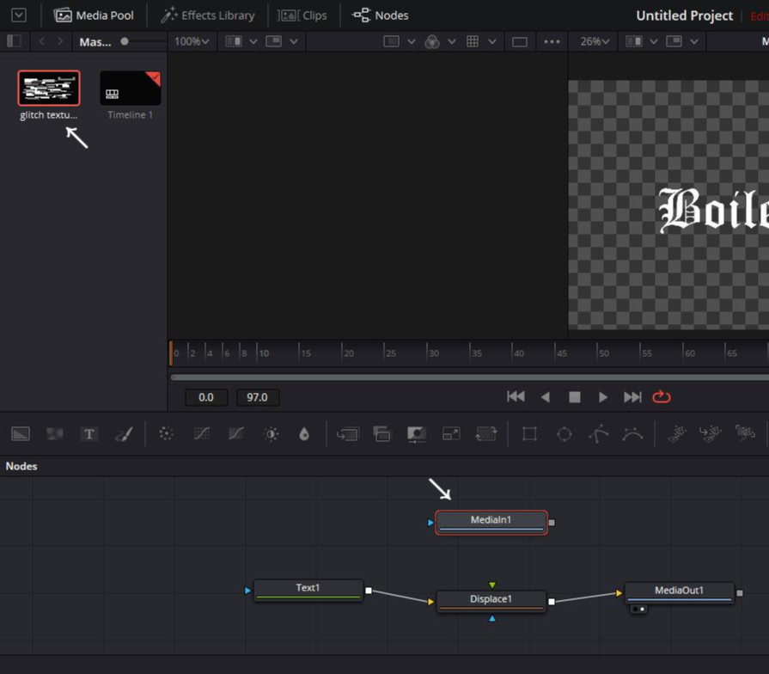Add a Text+ node from toolbar
Screen dimensions: 769x674
(x=88, y=434)
